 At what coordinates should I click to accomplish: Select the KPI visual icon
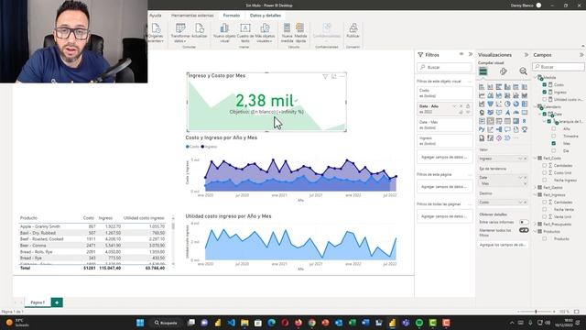click(491, 121)
